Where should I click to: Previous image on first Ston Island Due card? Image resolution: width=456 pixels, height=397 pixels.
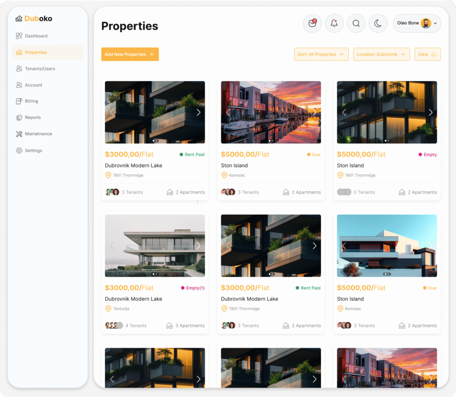228,112
